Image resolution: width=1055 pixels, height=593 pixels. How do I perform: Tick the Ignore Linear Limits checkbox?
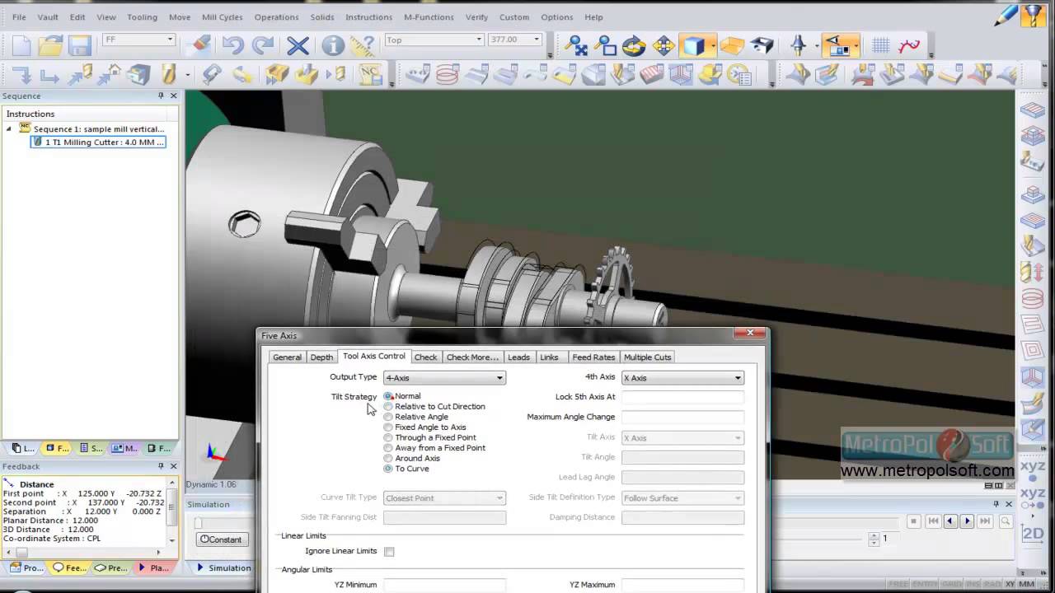389,552
